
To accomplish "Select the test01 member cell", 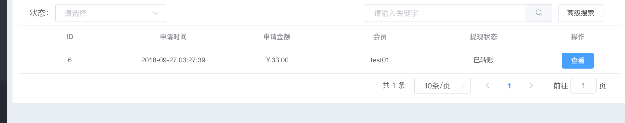I will pyautogui.click(x=380, y=60).
